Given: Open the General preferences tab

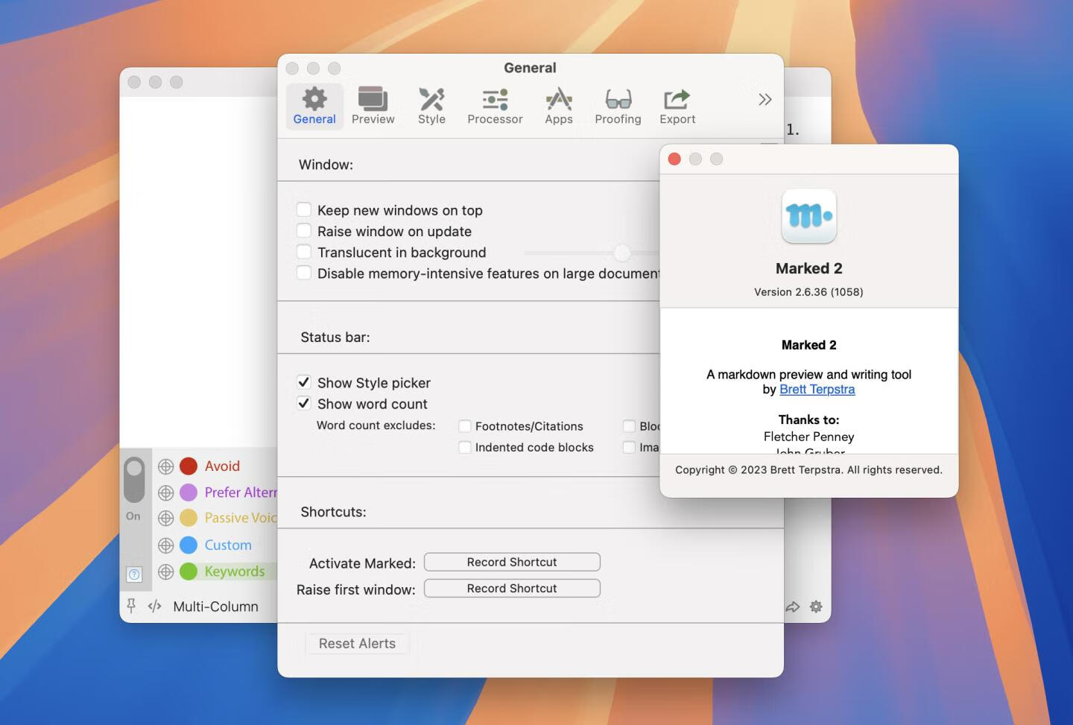Looking at the screenshot, I should (x=314, y=106).
